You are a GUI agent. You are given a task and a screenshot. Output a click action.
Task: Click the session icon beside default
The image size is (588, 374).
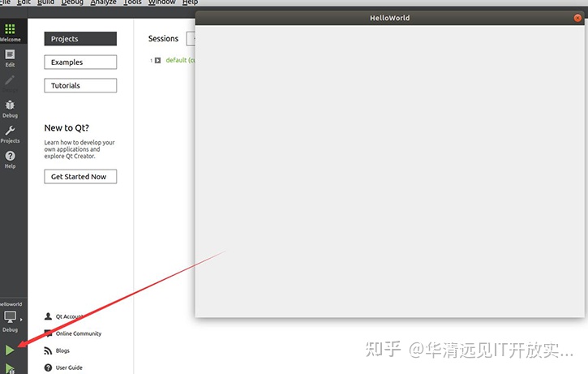coord(157,60)
